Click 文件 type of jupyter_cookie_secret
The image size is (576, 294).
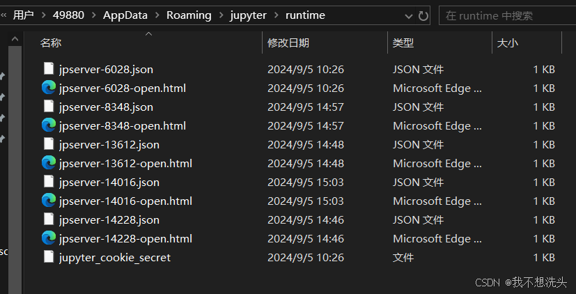coord(403,257)
